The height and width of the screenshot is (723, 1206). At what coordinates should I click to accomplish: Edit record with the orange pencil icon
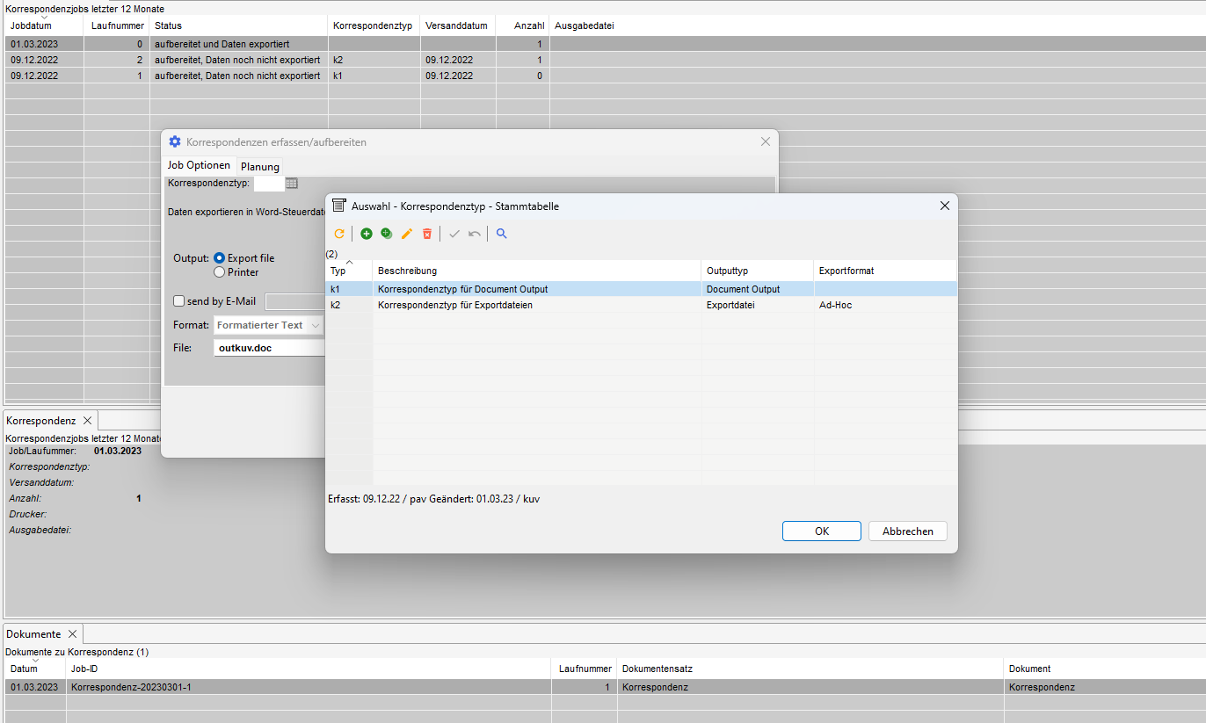[407, 234]
